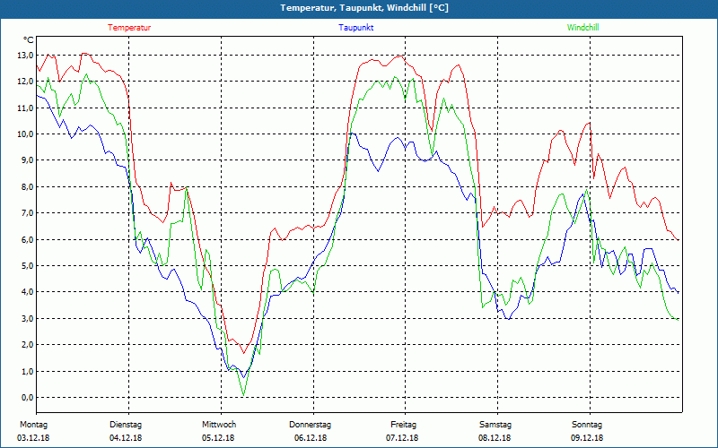Click the green Windchill legend label

point(582,28)
